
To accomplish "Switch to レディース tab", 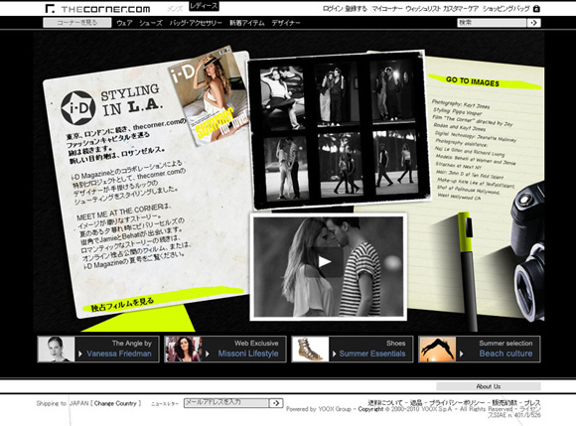I will pyautogui.click(x=204, y=6).
